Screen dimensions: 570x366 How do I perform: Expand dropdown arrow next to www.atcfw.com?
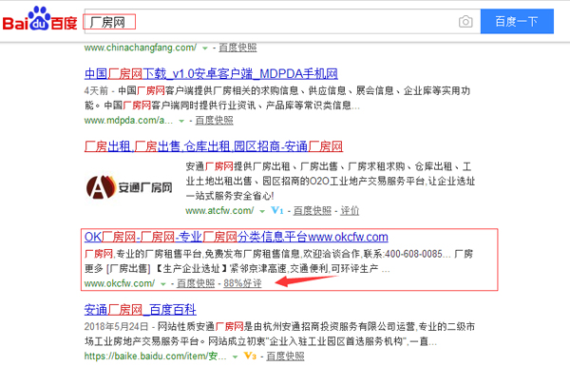tap(262, 211)
